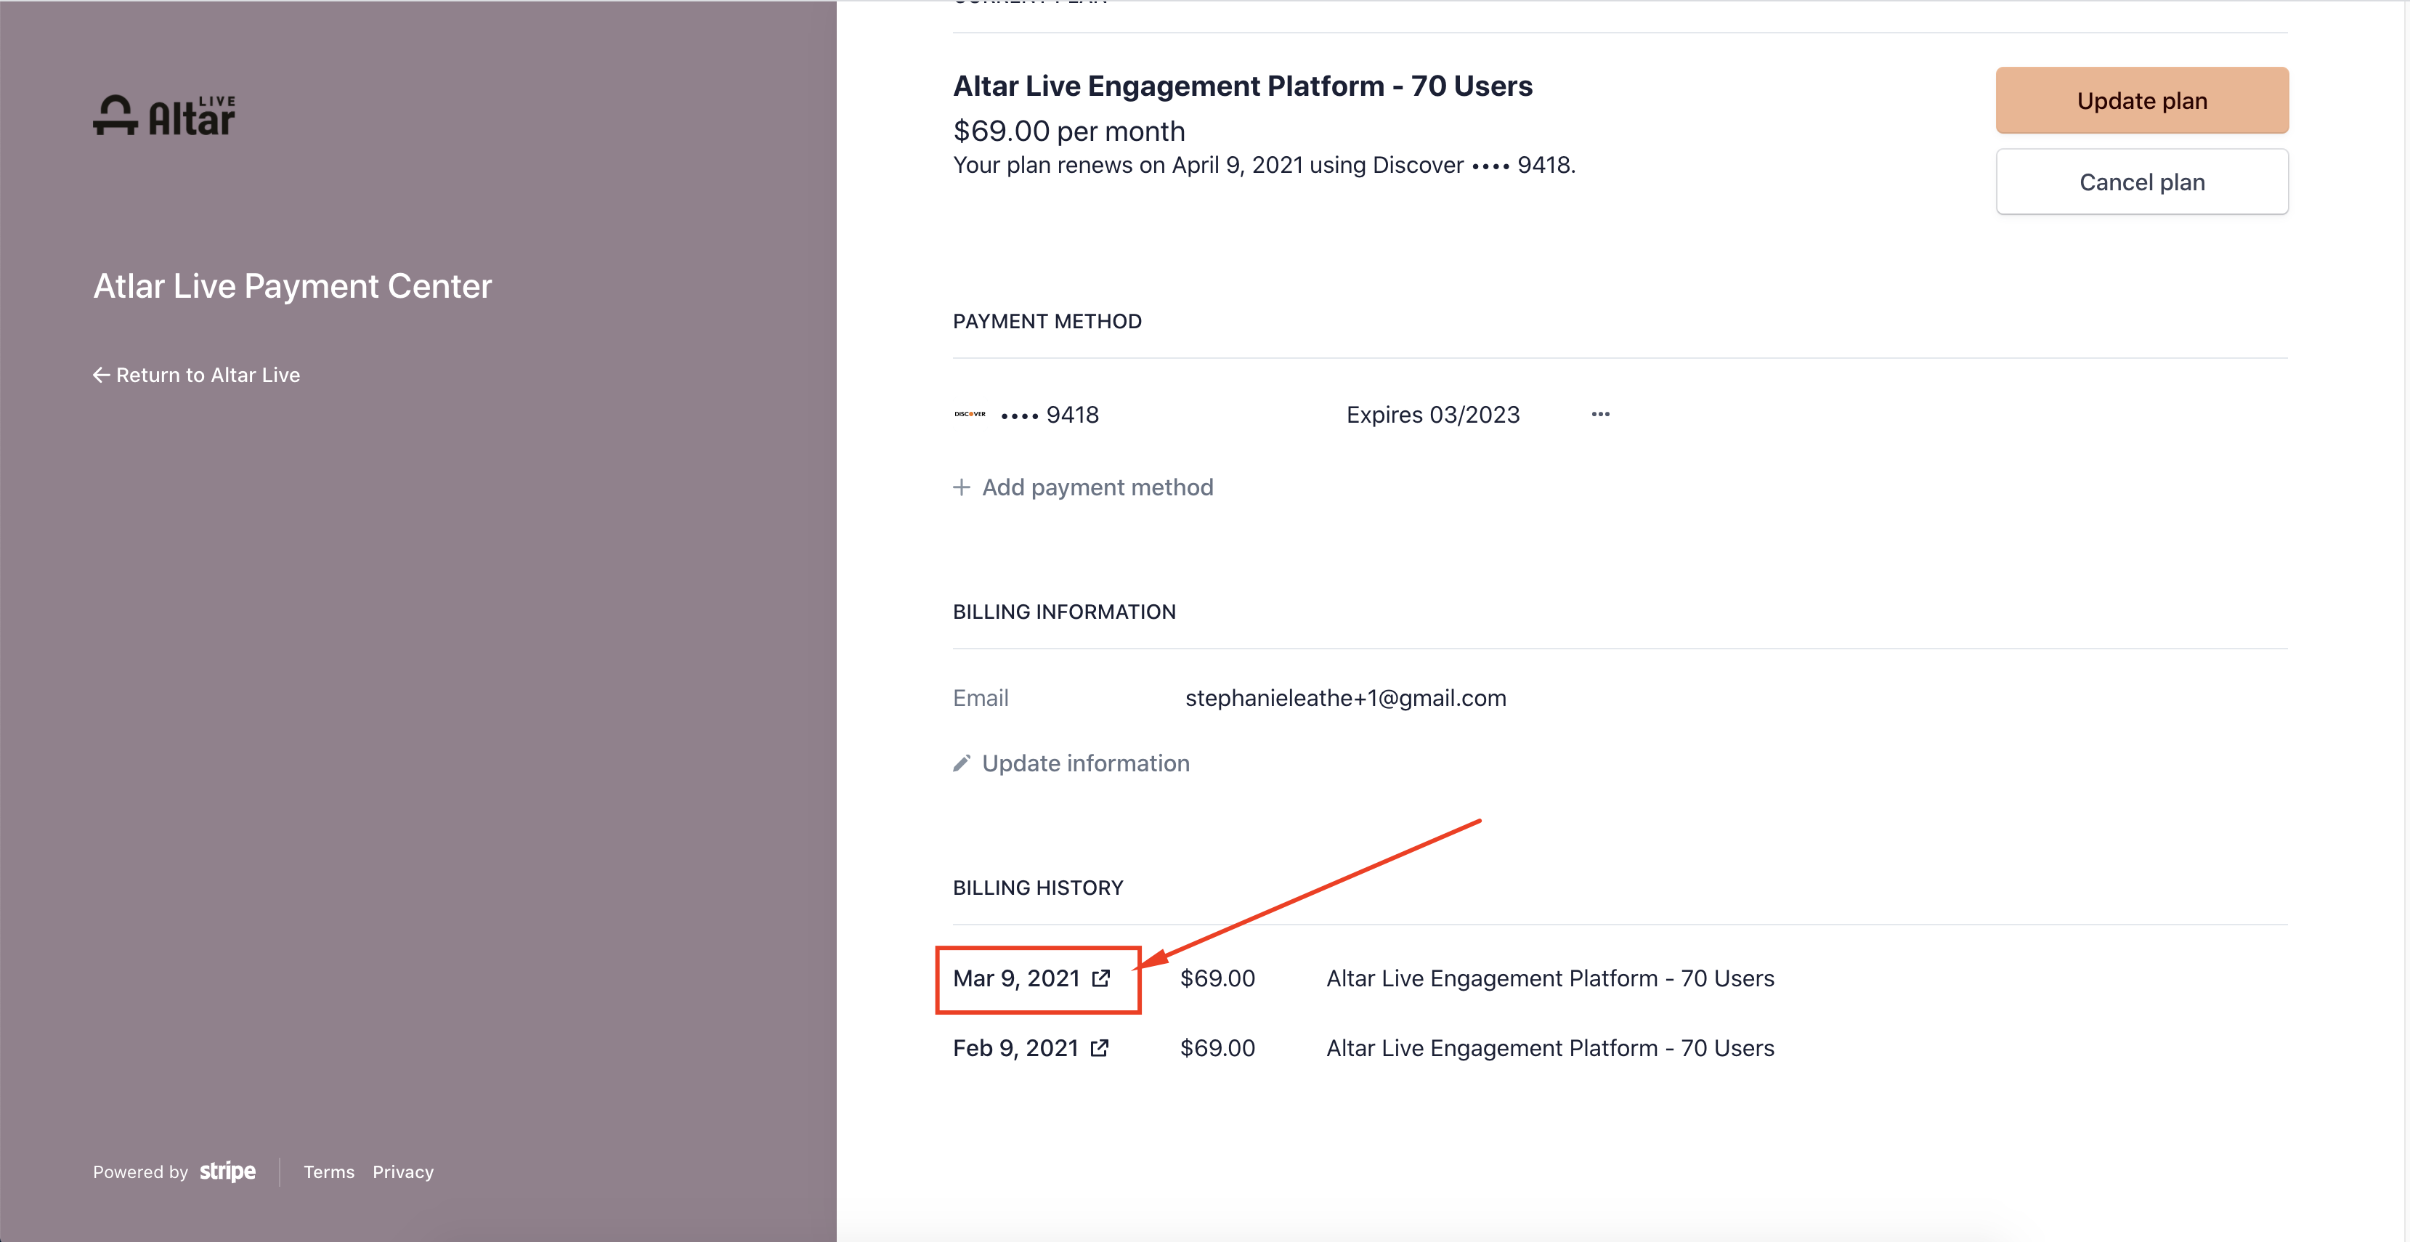
Task: Select Add payment method link
Action: click(x=1097, y=487)
